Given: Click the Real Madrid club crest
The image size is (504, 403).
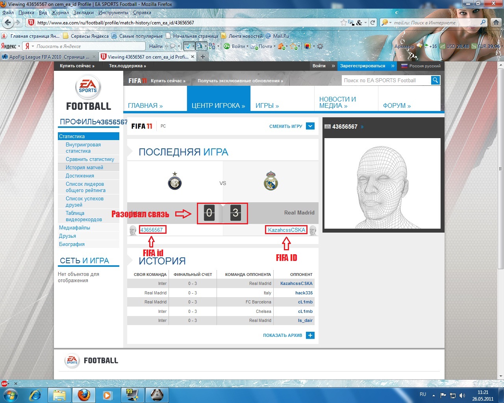Looking at the screenshot, I should [271, 181].
